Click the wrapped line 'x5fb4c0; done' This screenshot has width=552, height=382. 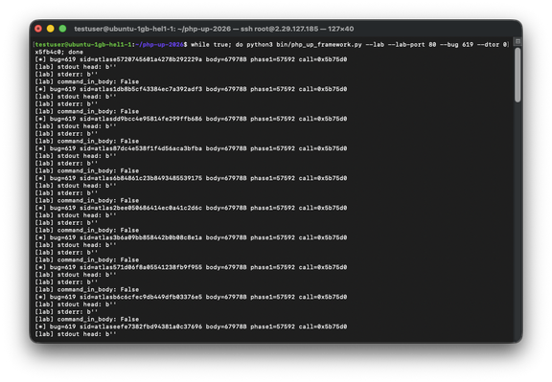point(59,52)
